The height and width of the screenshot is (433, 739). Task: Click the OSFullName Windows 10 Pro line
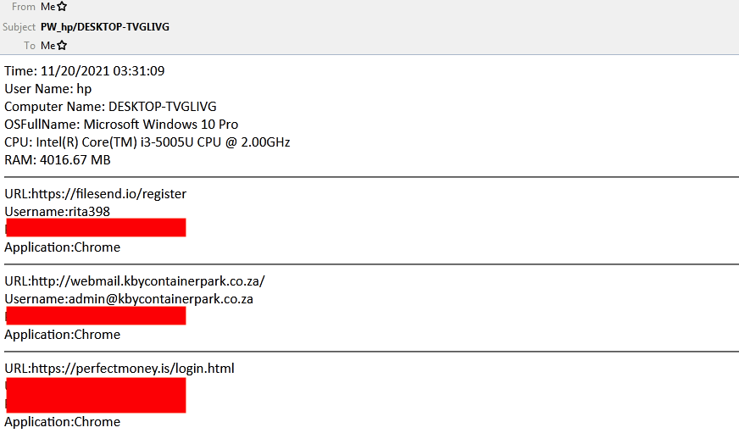(121, 125)
